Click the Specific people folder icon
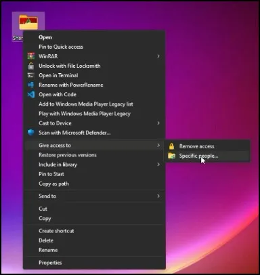The width and height of the screenshot is (260, 275). [172, 156]
